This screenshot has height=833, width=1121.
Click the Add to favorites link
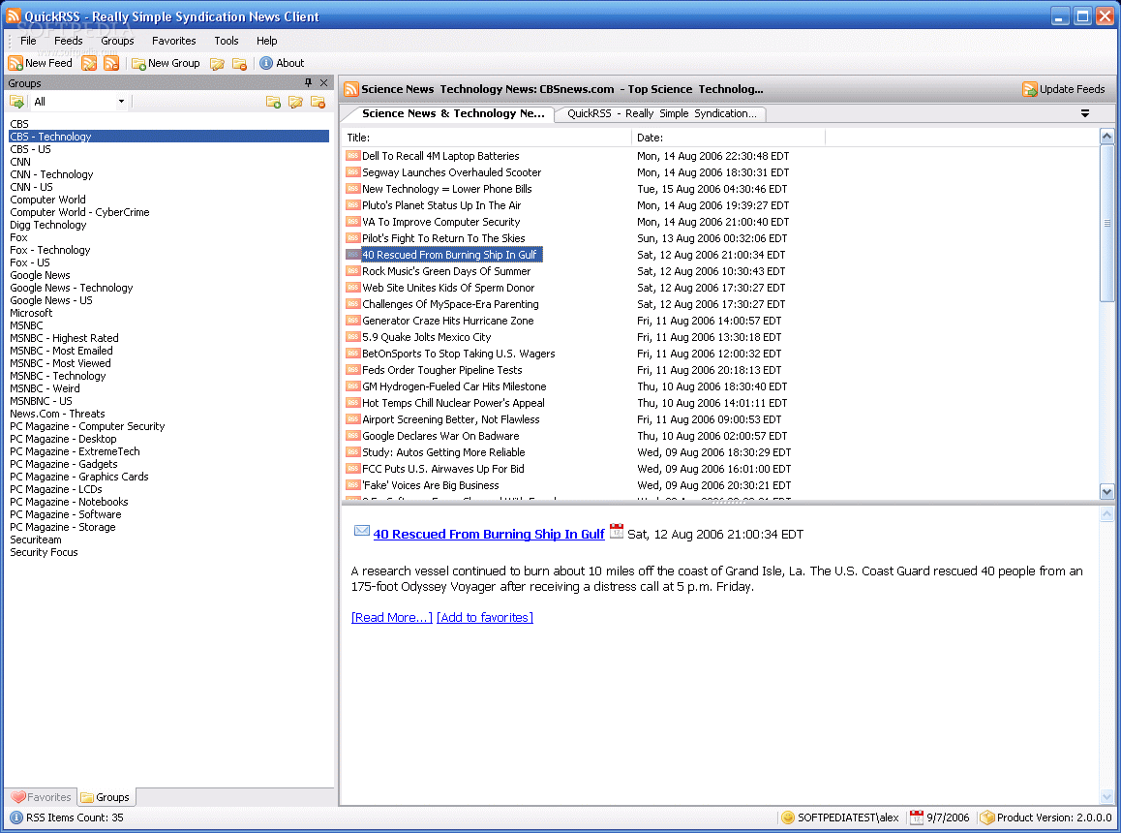tap(485, 617)
